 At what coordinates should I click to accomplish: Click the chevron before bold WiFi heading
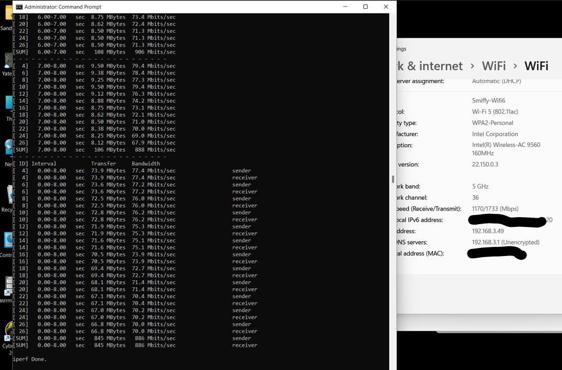[515, 66]
